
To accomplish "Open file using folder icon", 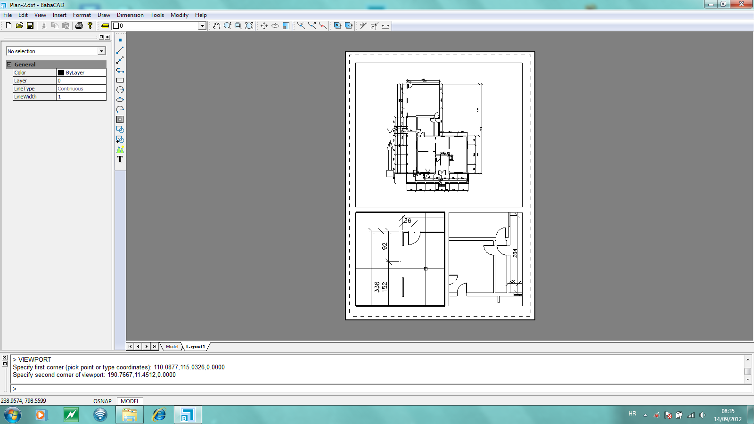I will click(x=19, y=25).
